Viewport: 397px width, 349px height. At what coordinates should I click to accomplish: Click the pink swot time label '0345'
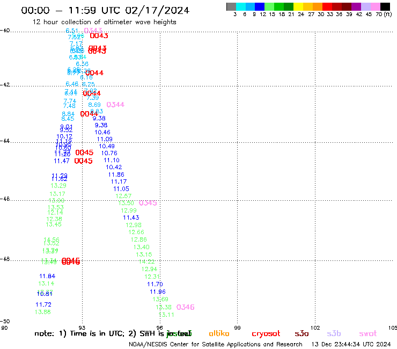[148, 203]
